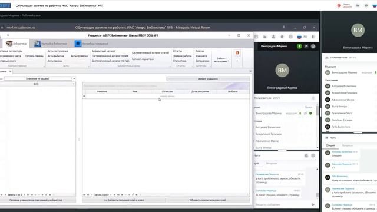The width and height of the screenshot is (377, 212).
Task: Sort by the Имя column header
Action: pyautogui.click(x=135, y=91)
